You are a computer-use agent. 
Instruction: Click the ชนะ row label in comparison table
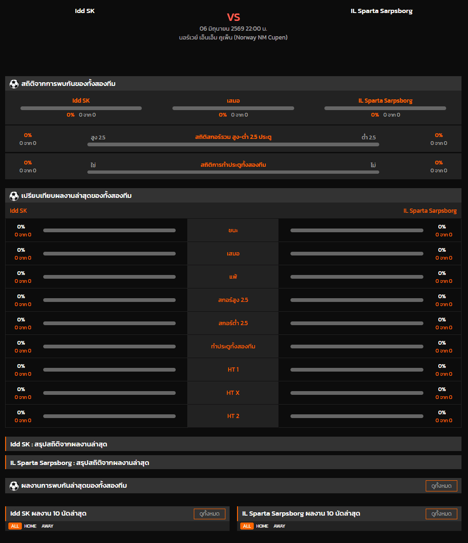click(233, 230)
